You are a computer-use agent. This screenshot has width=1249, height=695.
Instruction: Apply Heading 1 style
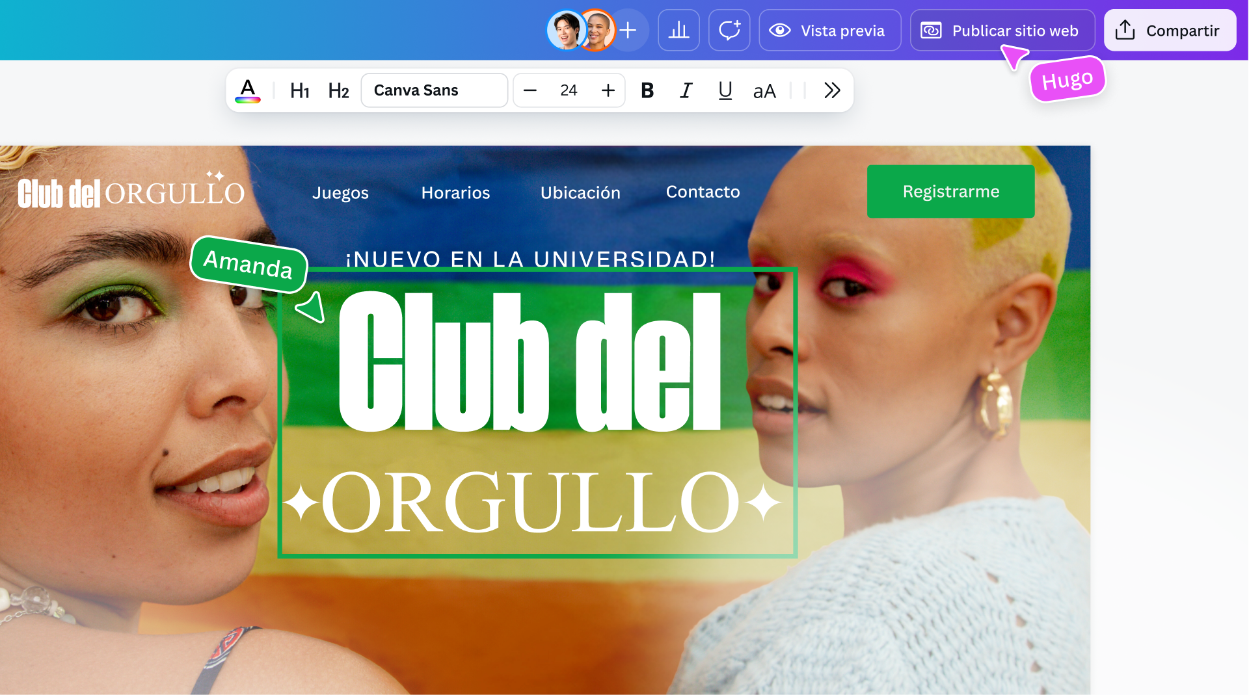pyautogui.click(x=299, y=90)
